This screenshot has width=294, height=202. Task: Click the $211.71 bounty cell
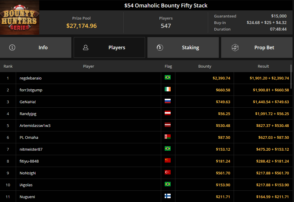tap(223, 197)
